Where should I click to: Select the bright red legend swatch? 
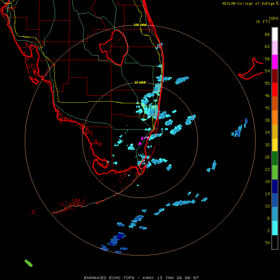275,90
